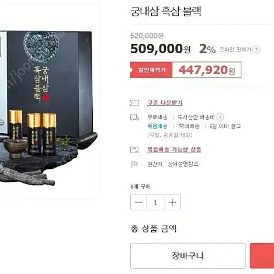Click the quantity input field showing 1
This screenshot has height=274, width=274.
point(155,202)
